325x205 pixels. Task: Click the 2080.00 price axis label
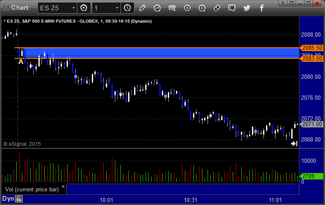pos(311,77)
